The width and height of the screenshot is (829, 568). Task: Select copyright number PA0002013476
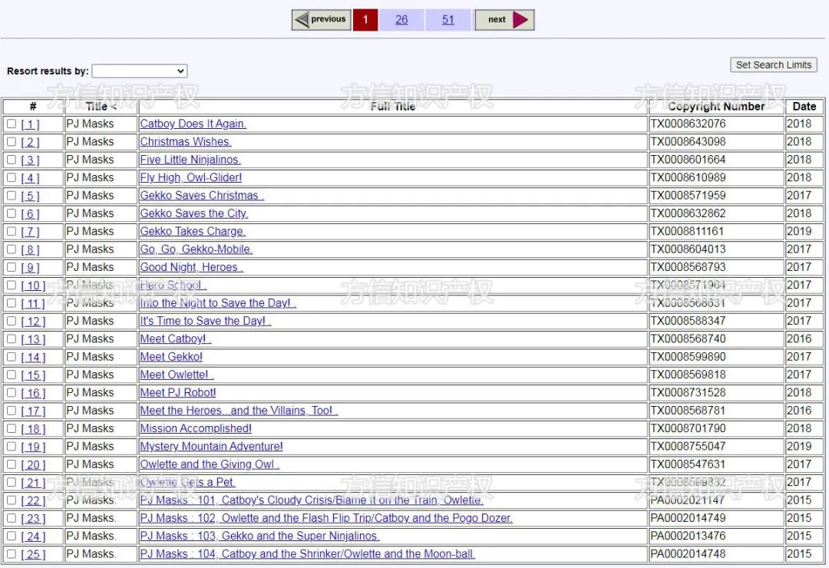point(688,537)
